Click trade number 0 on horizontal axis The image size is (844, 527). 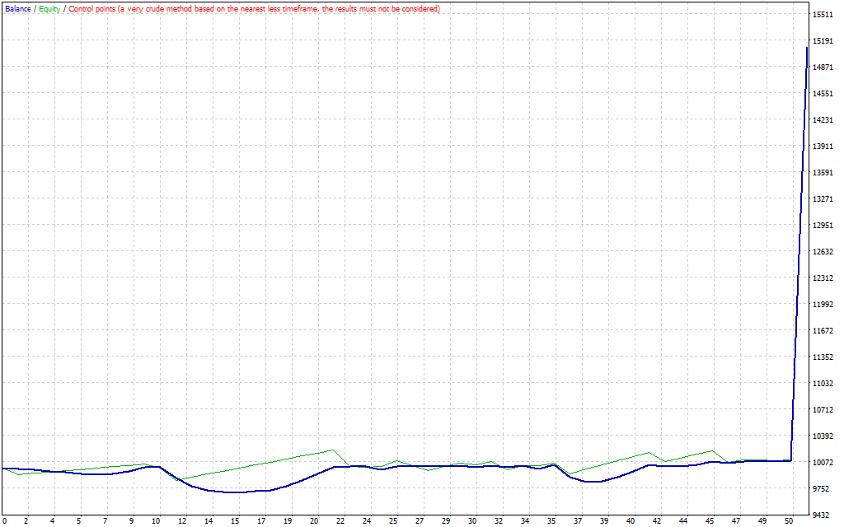(x=4, y=521)
